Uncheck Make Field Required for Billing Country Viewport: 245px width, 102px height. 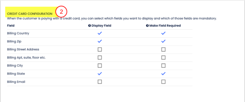coord(163,33)
